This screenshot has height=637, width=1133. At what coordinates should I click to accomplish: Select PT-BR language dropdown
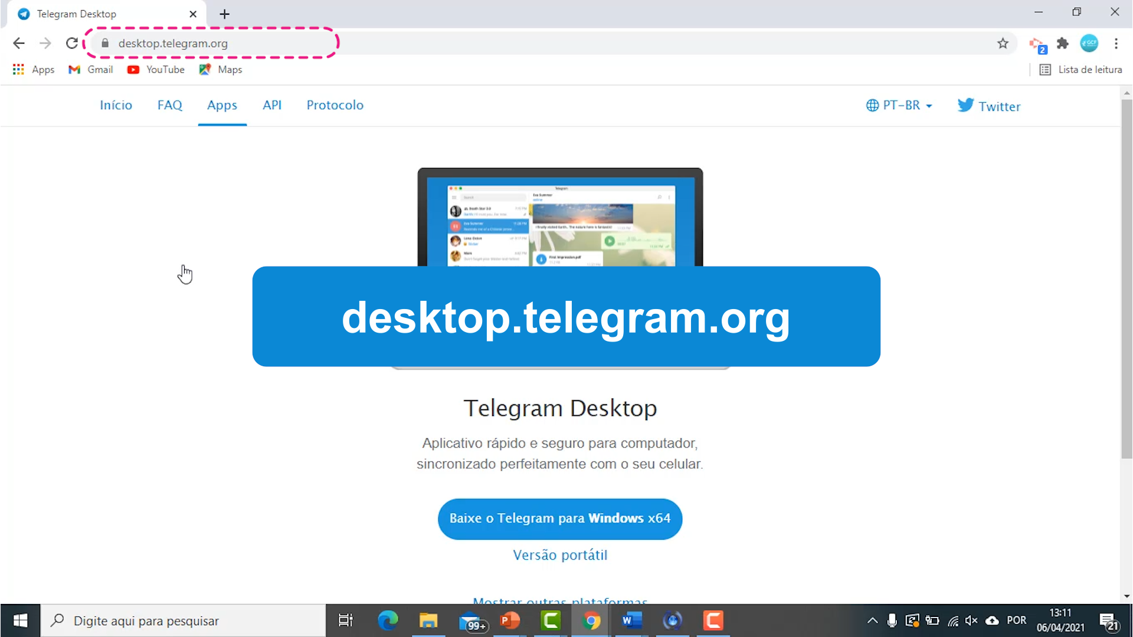click(899, 105)
